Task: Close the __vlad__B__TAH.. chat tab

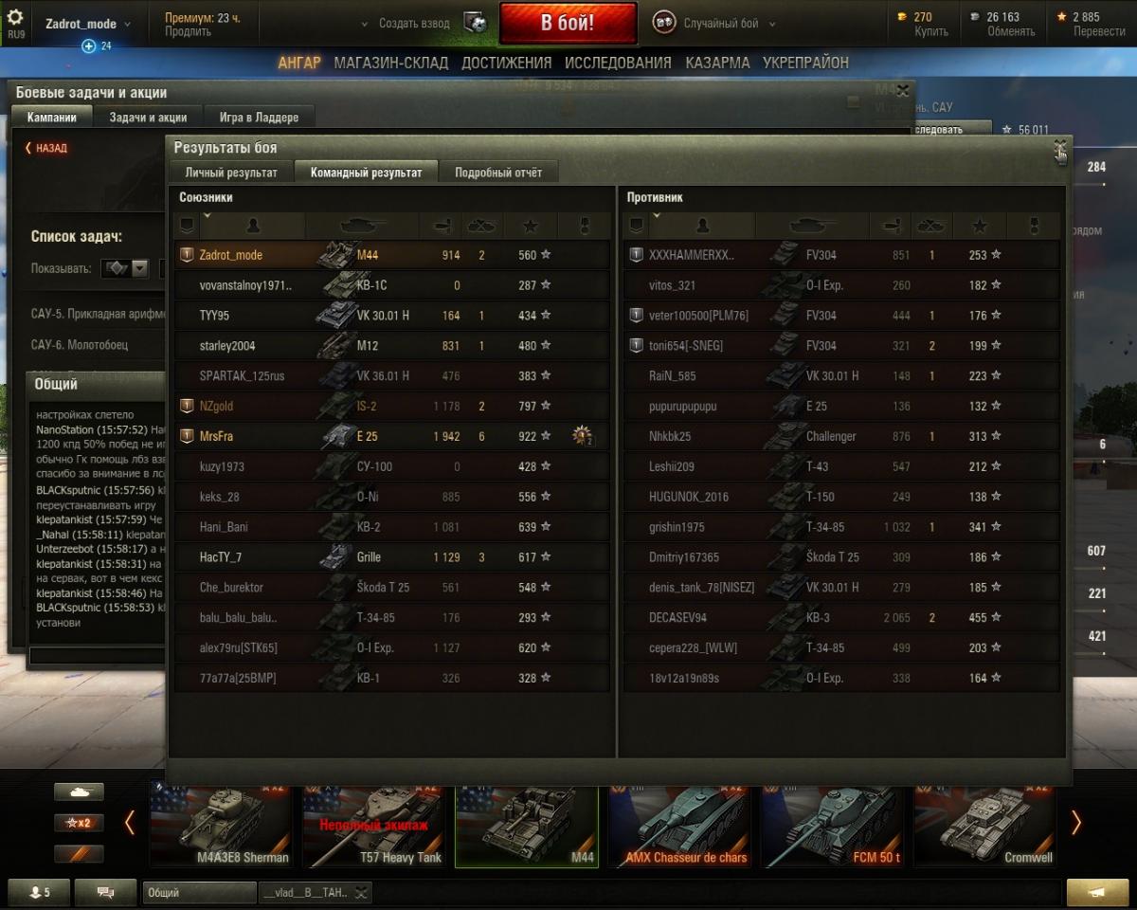Action: [x=361, y=892]
